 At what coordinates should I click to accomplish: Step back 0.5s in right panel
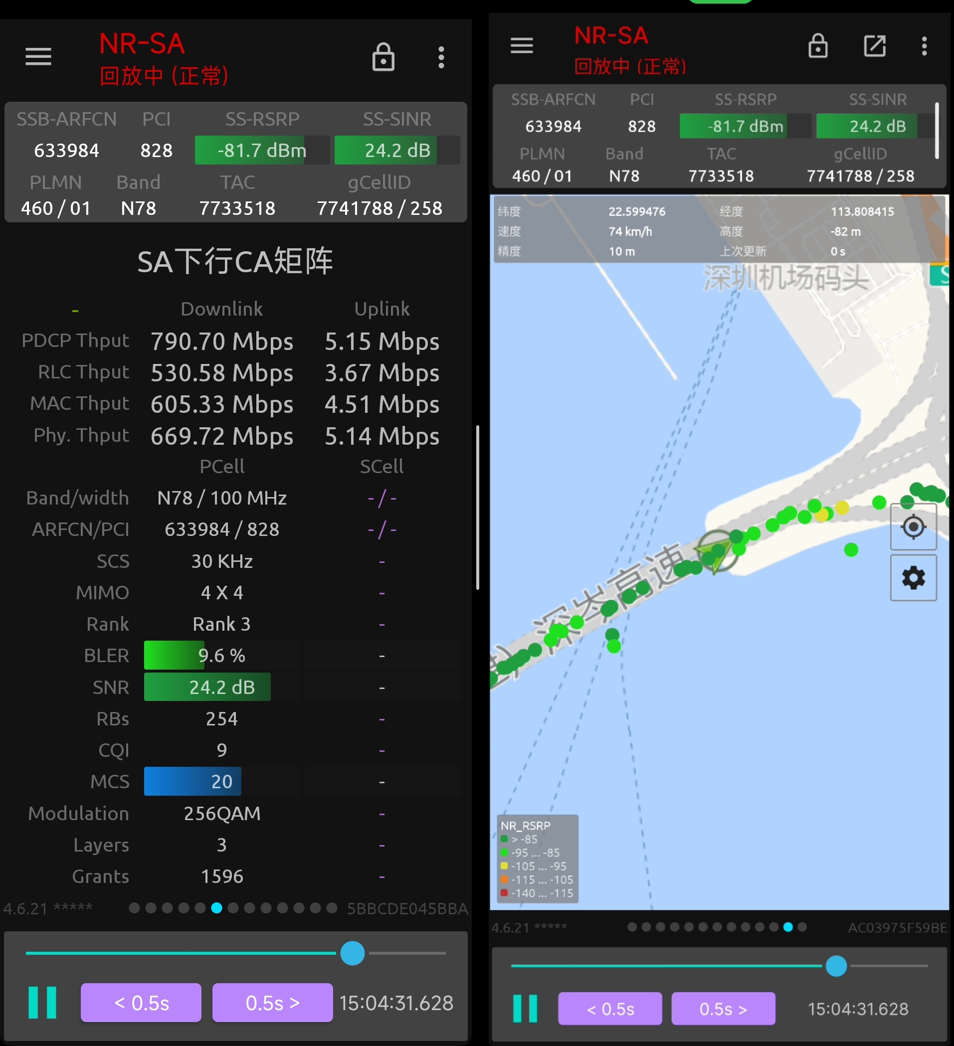(x=610, y=1009)
